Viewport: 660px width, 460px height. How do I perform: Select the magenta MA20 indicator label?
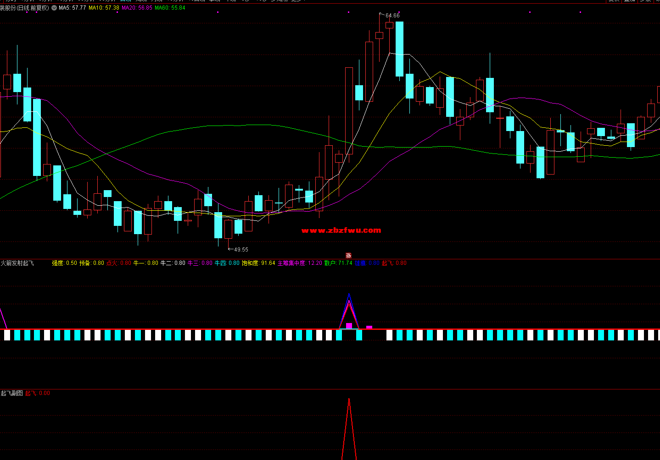point(137,8)
